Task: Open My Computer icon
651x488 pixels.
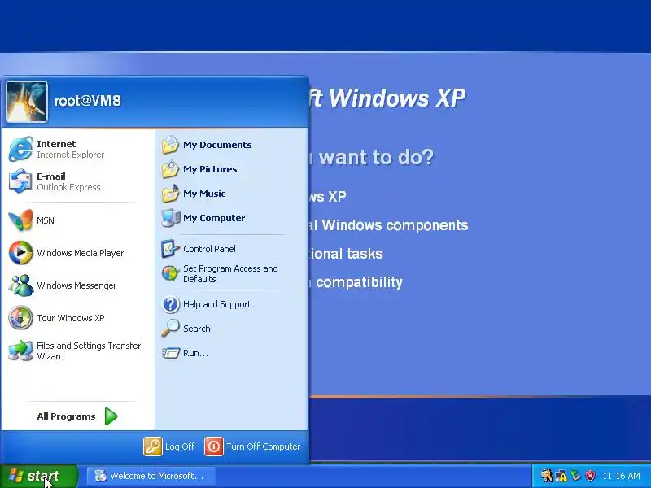Action: point(170,218)
